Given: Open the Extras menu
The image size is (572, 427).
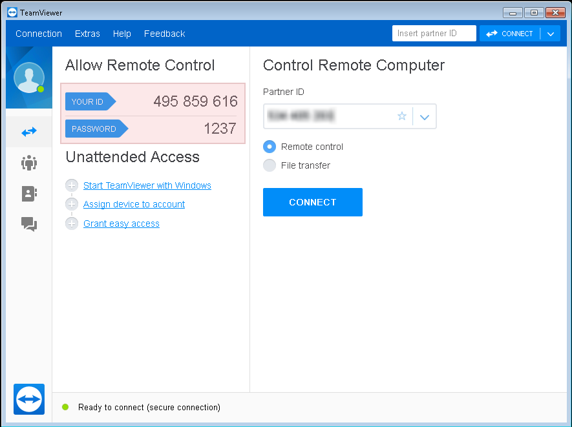Looking at the screenshot, I should coord(87,34).
